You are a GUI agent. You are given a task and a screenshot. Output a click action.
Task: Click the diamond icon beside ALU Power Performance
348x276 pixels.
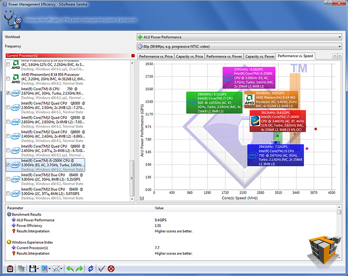[13, 220]
